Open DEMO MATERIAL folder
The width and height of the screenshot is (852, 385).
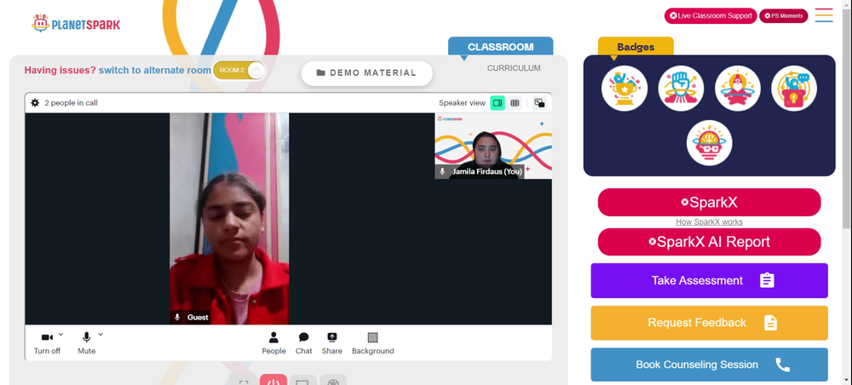tap(366, 72)
